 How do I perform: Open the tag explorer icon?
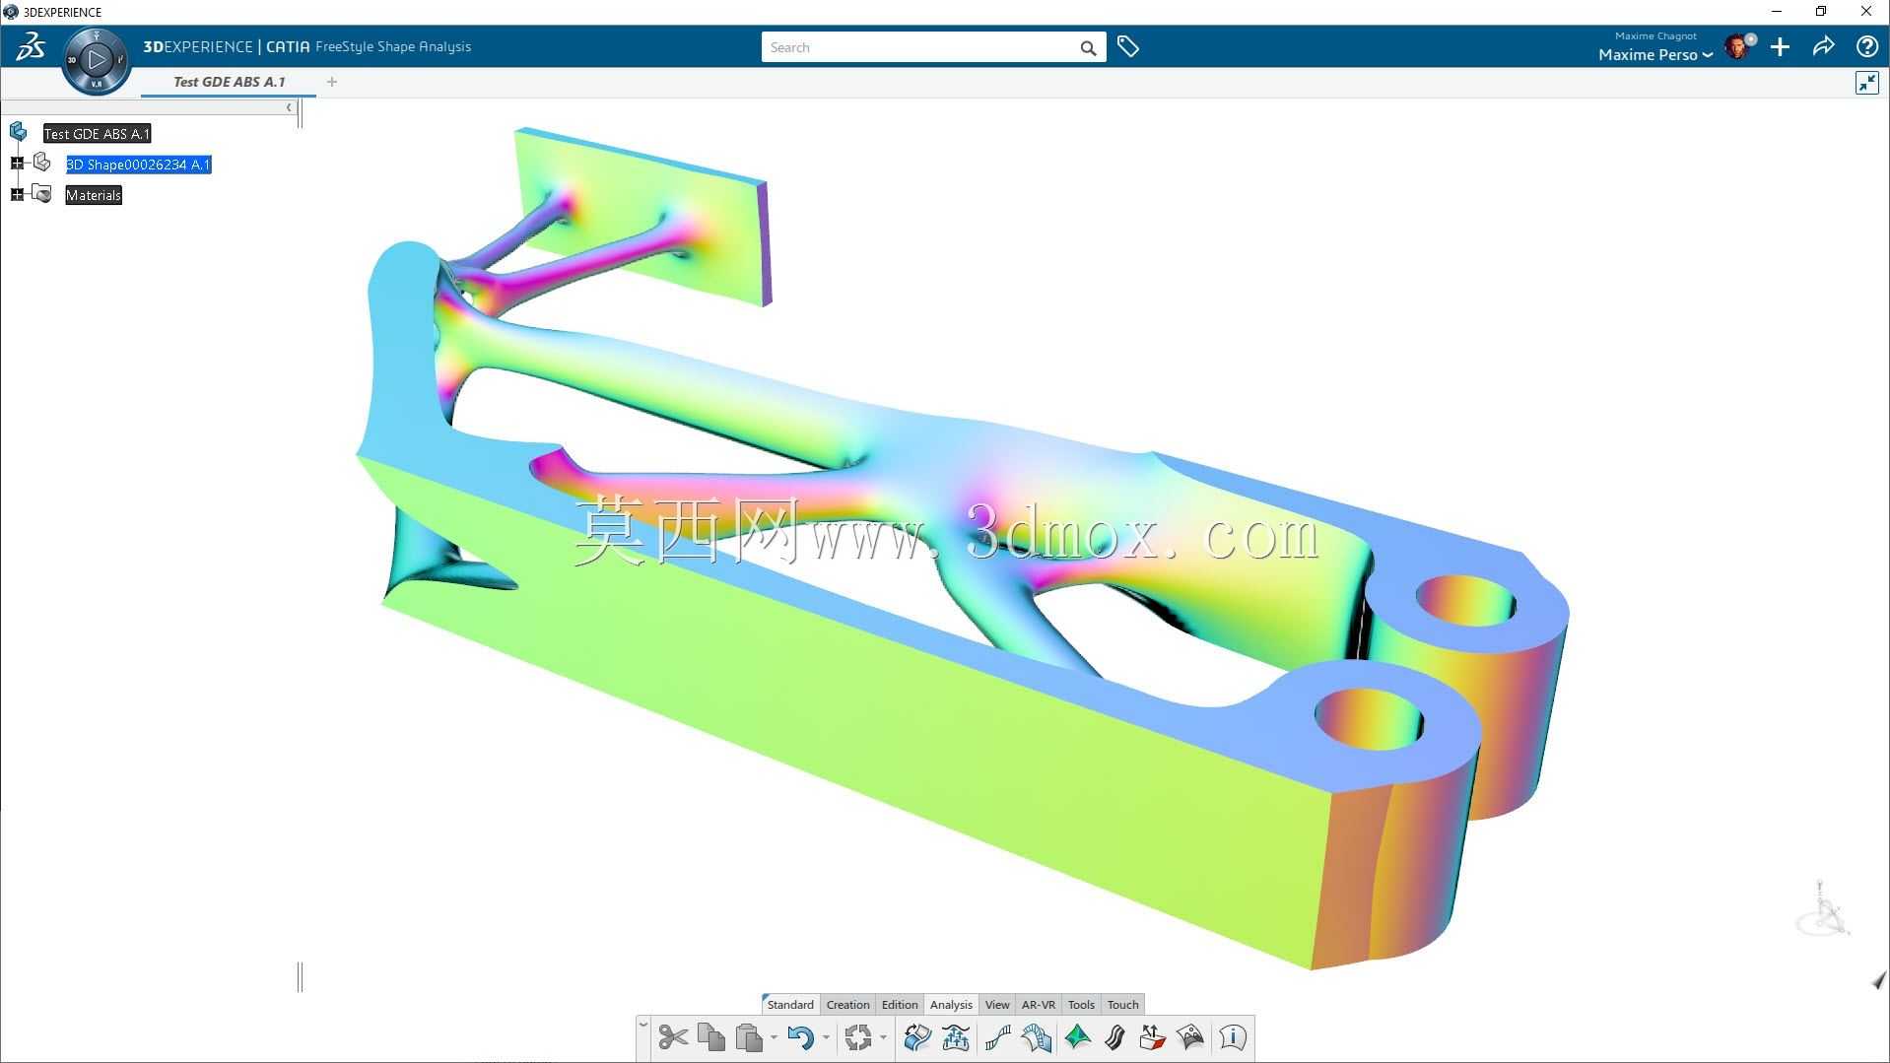pos(1128,46)
